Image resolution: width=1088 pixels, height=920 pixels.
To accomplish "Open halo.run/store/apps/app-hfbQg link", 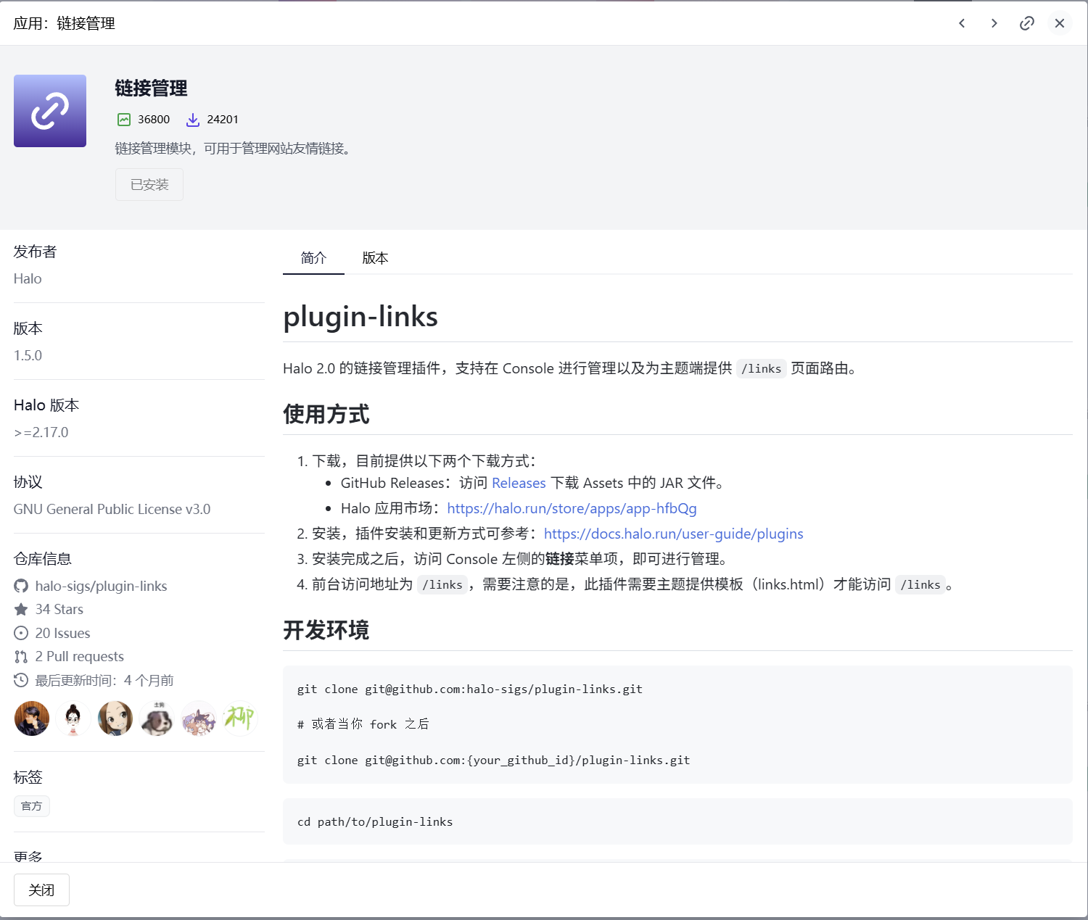I will 572,508.
